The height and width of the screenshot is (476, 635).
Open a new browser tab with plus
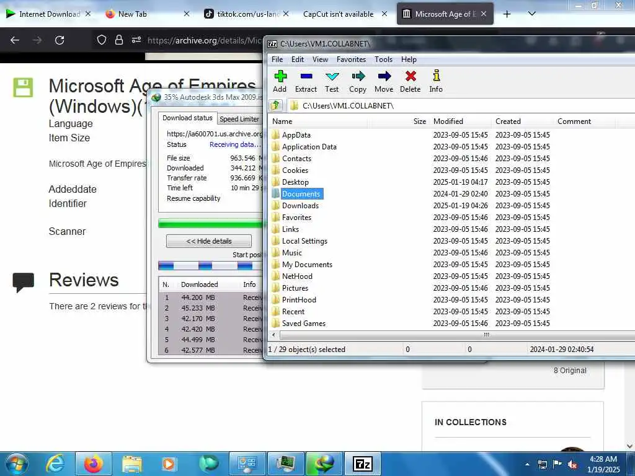[x=507, y=14]
